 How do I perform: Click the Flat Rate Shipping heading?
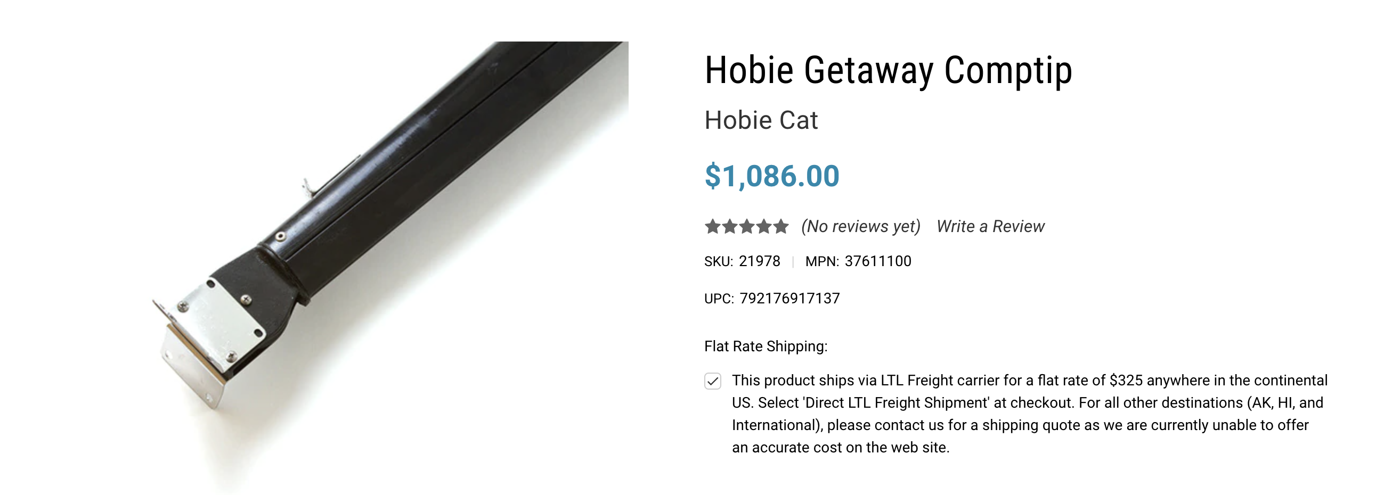(x=766, y=346)
